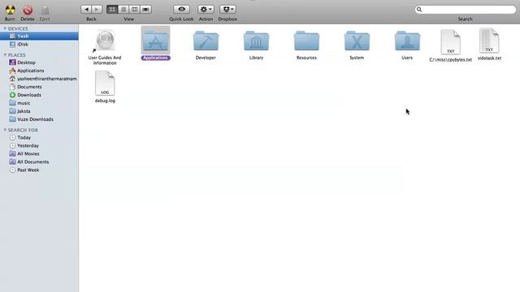Click the Delete toolbar icon
Viewport: 520px width, 292px height.
pos(28,10)
